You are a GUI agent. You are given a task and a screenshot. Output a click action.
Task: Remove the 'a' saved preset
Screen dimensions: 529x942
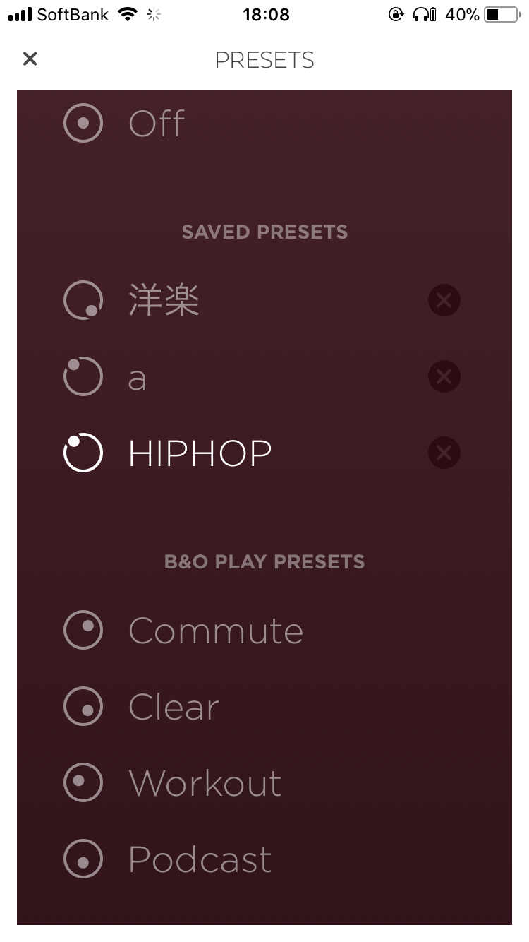click(444, 376)
